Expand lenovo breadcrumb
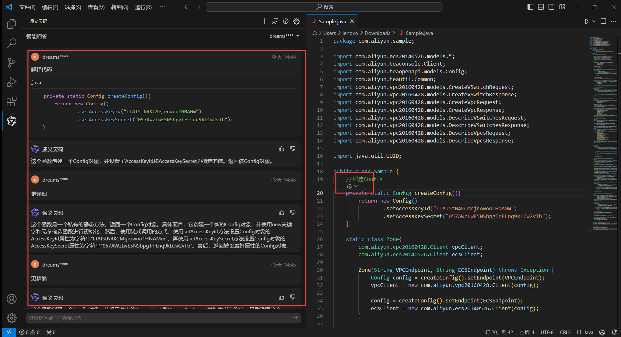Screen dimensions: 621x337 (x=350, y=33)
